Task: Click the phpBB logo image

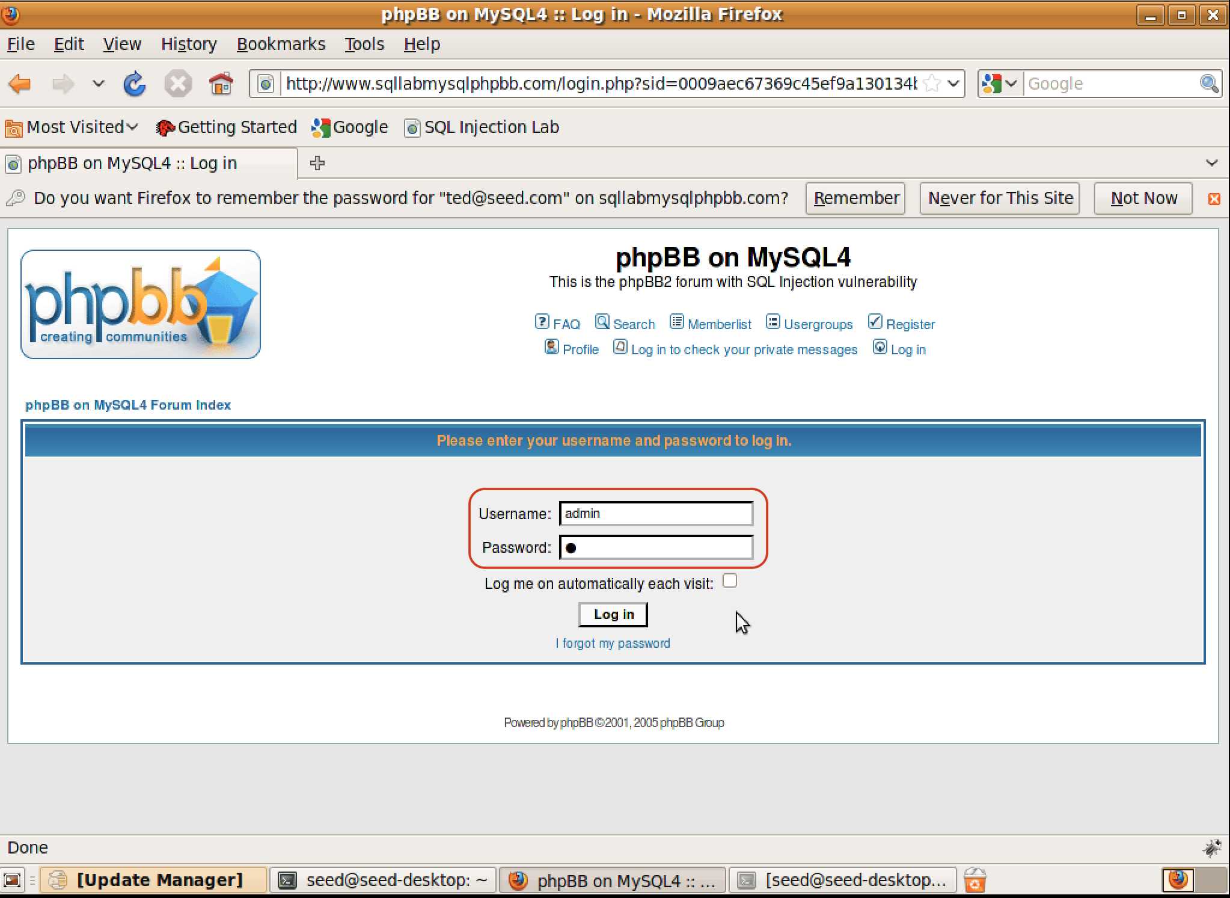Action: point(141,304)
